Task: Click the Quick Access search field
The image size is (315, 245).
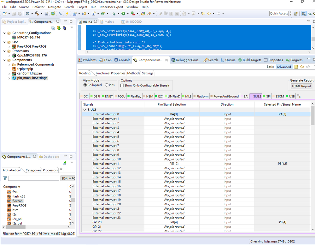Action: [x=279, y=14]
